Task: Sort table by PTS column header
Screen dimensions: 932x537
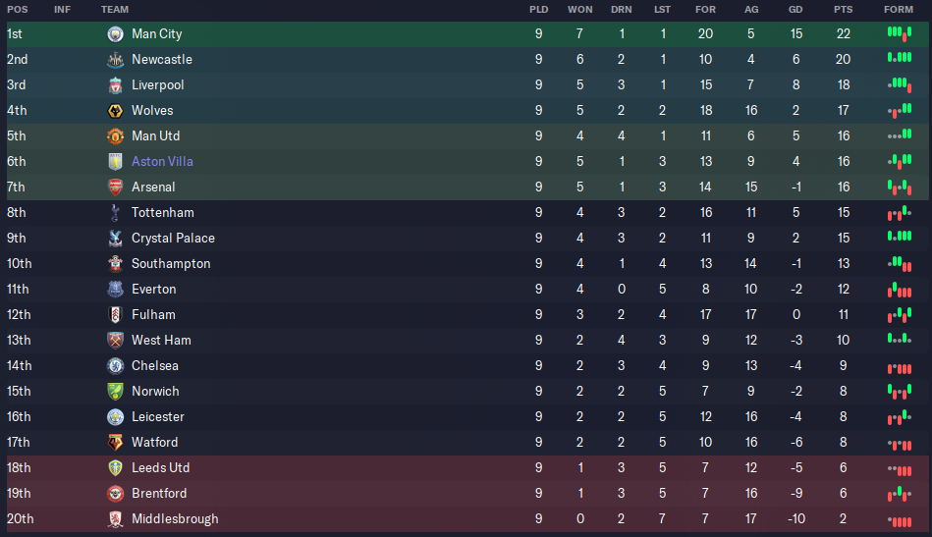Action: coord(843,10)
